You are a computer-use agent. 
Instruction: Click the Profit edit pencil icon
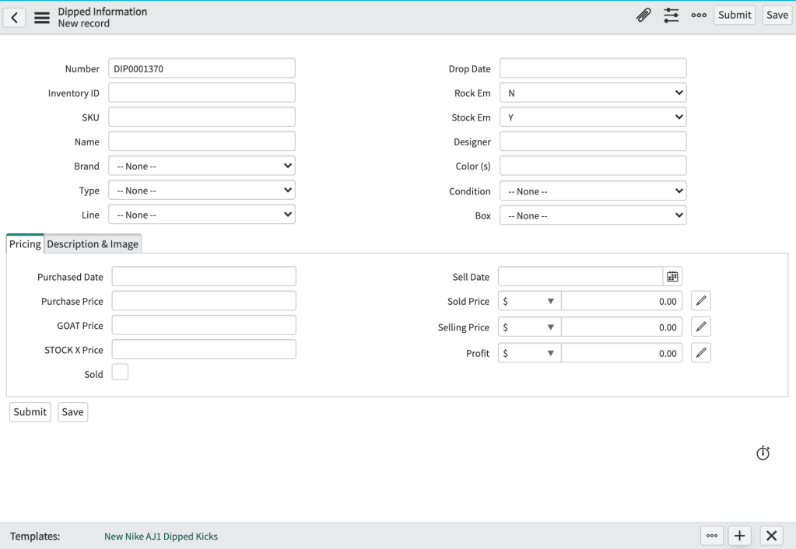click(x=700, y=353)
